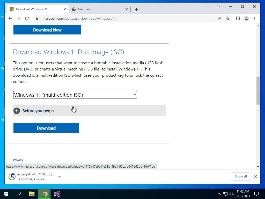Switch to the New Tab tab
Screen dimensions: 265x199
click(100, 9)
